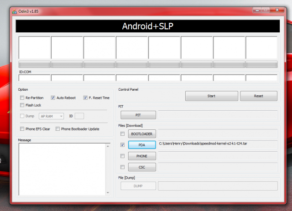
Task: Click the PIT file path field
Action: click(218, 115)
